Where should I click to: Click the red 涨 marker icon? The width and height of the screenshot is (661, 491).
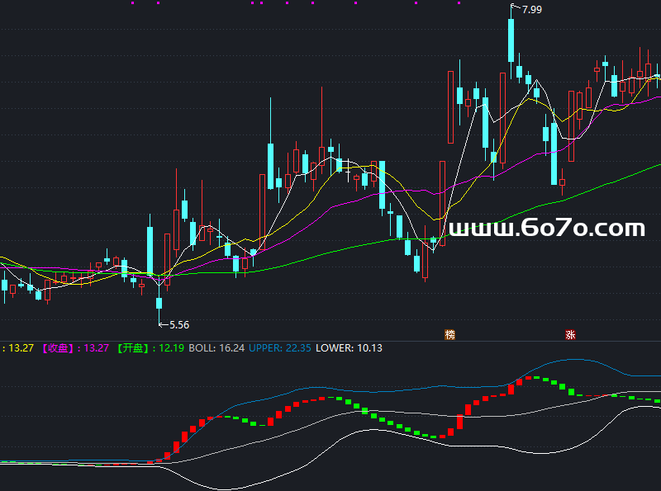coord(570,335)
